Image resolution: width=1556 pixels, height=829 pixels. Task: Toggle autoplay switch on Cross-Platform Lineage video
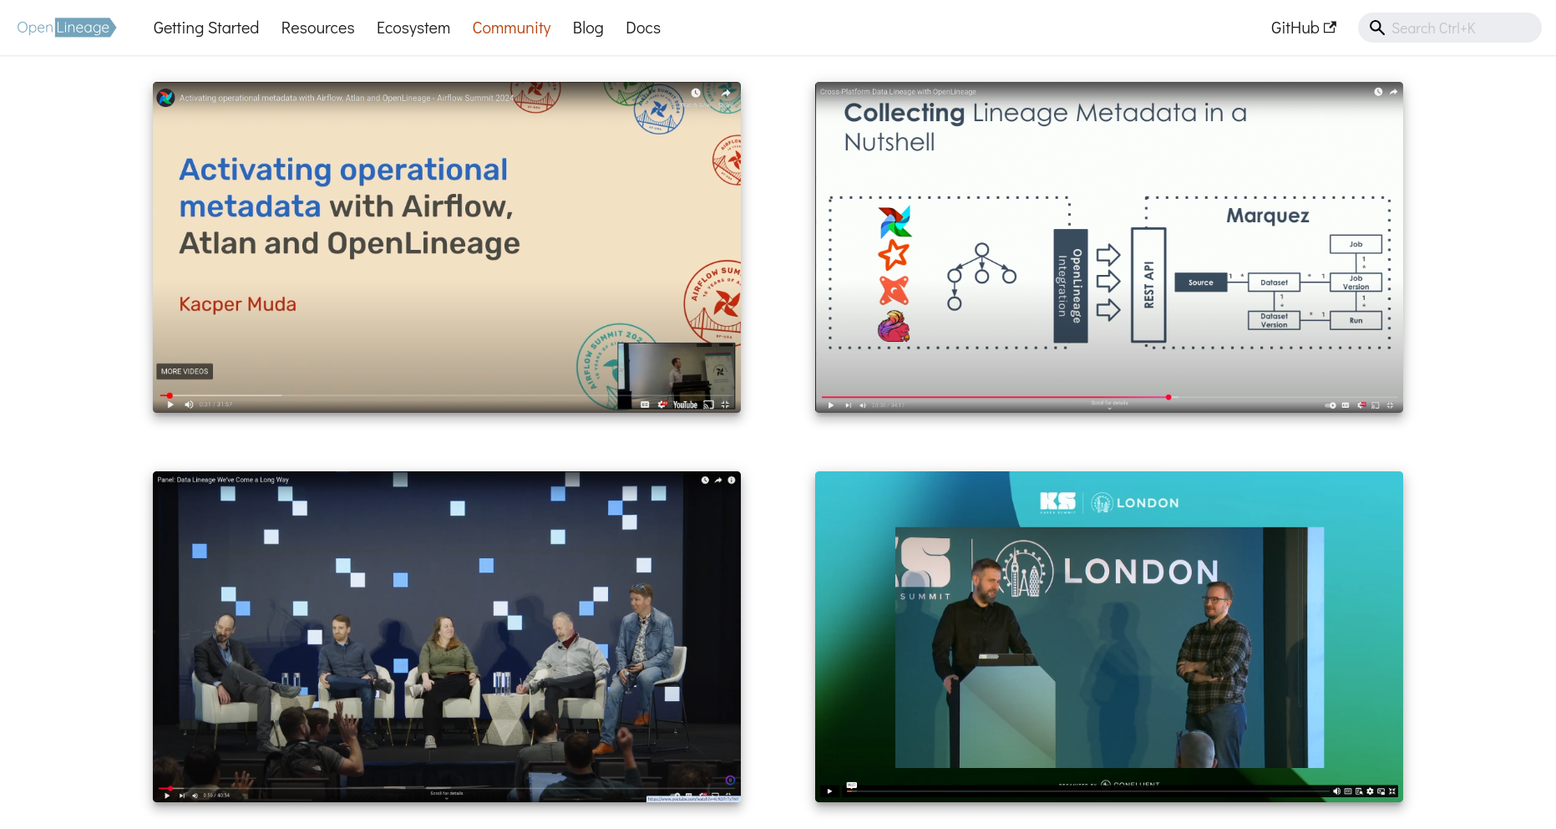[1330, 405]
